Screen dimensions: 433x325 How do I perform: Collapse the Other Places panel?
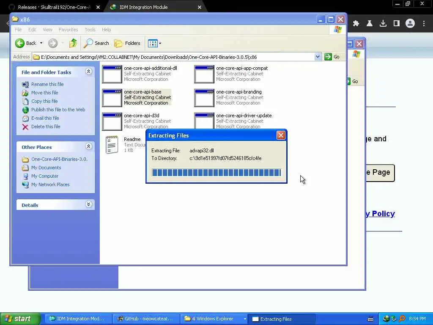[x=88, y=146]
